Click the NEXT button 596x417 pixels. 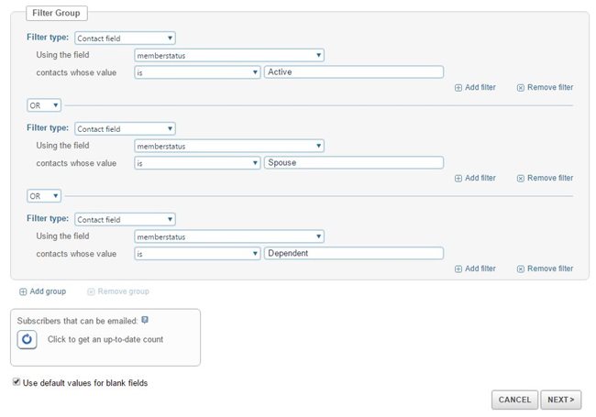561,400
